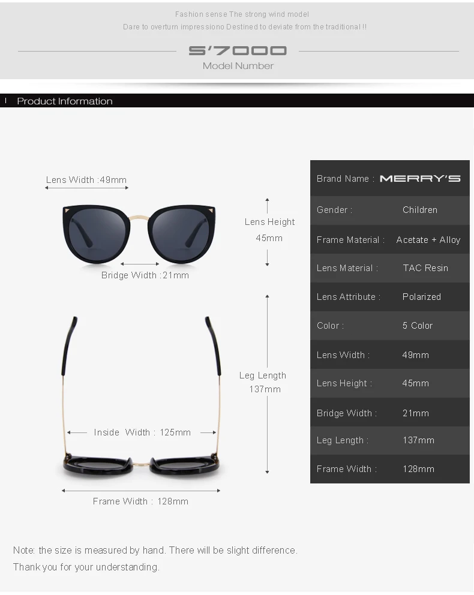The width and height of the screenshot is (474, 595).
Task: Click the 'Lens Attribute :' table label
Action: tap(349, 297)
